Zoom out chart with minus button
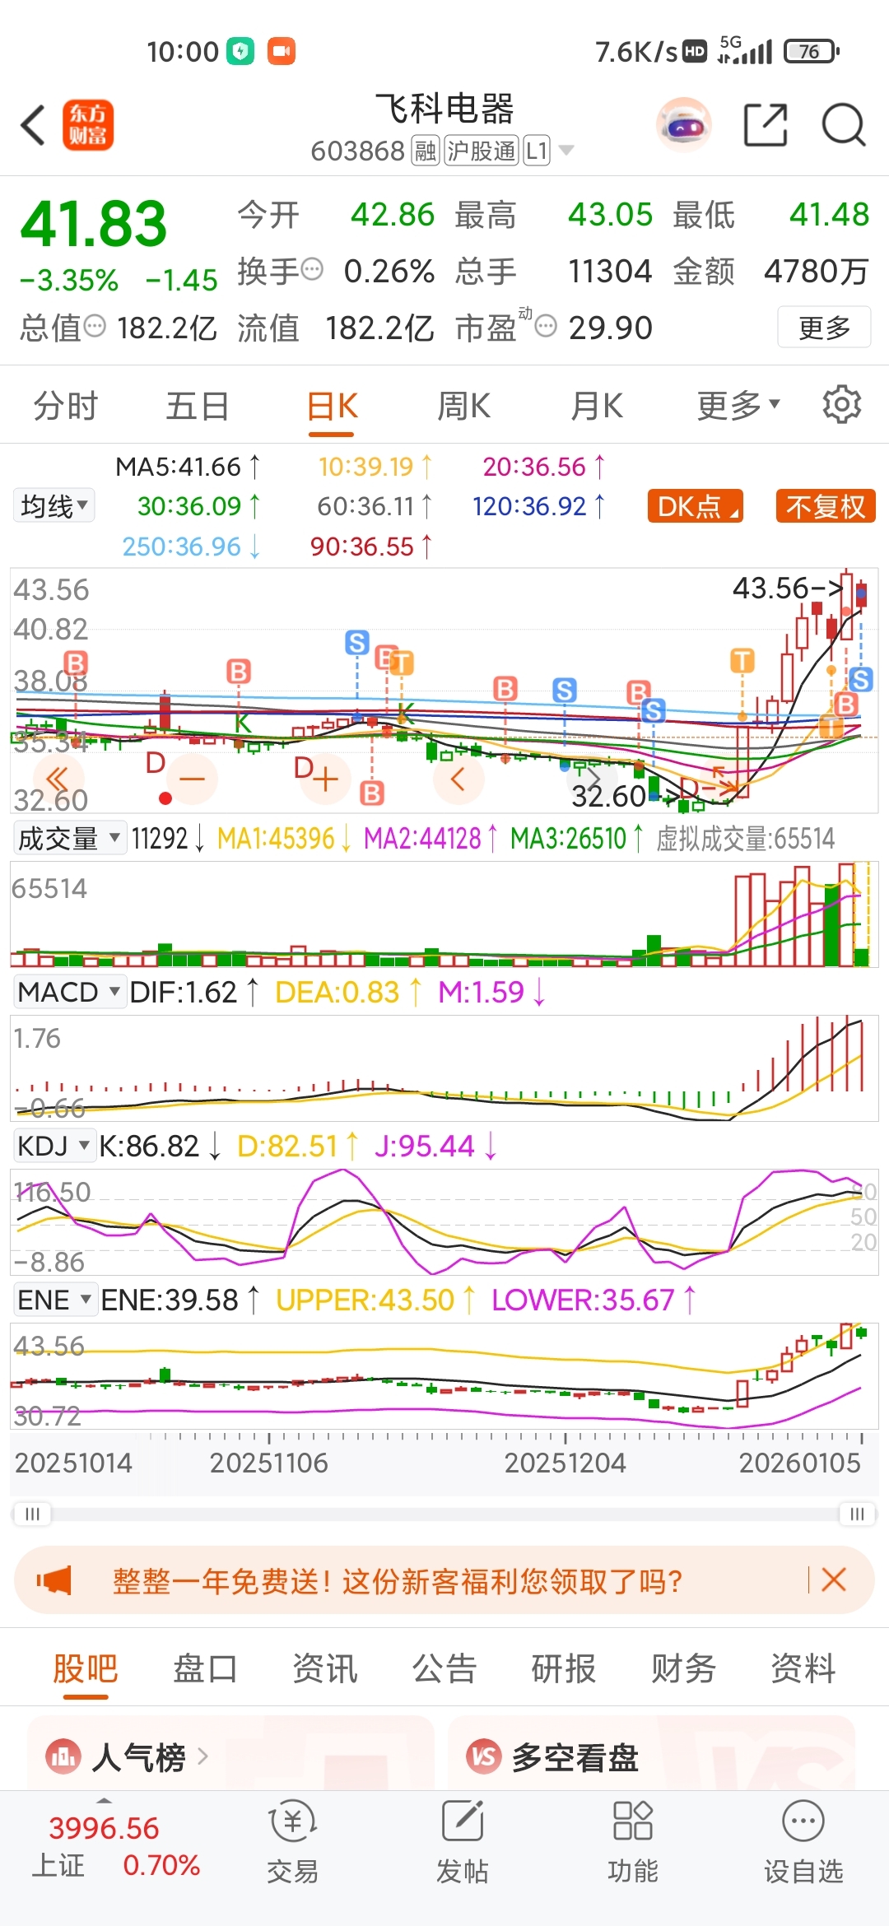The height and width of the screenshot is (1926, 889). pos(193,779)
